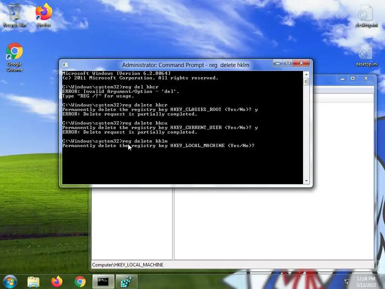
Task: Select the lower desktop.ini file icon
Action: pos(366,55)
